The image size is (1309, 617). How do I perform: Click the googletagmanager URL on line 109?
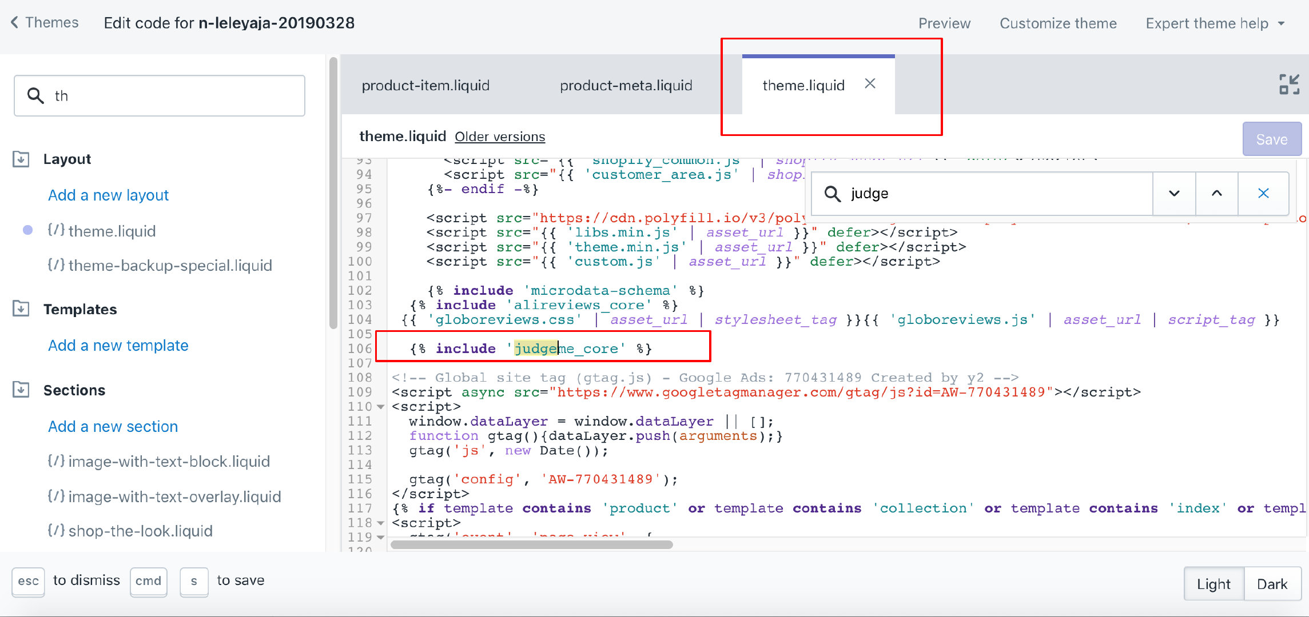coord(801,392)
